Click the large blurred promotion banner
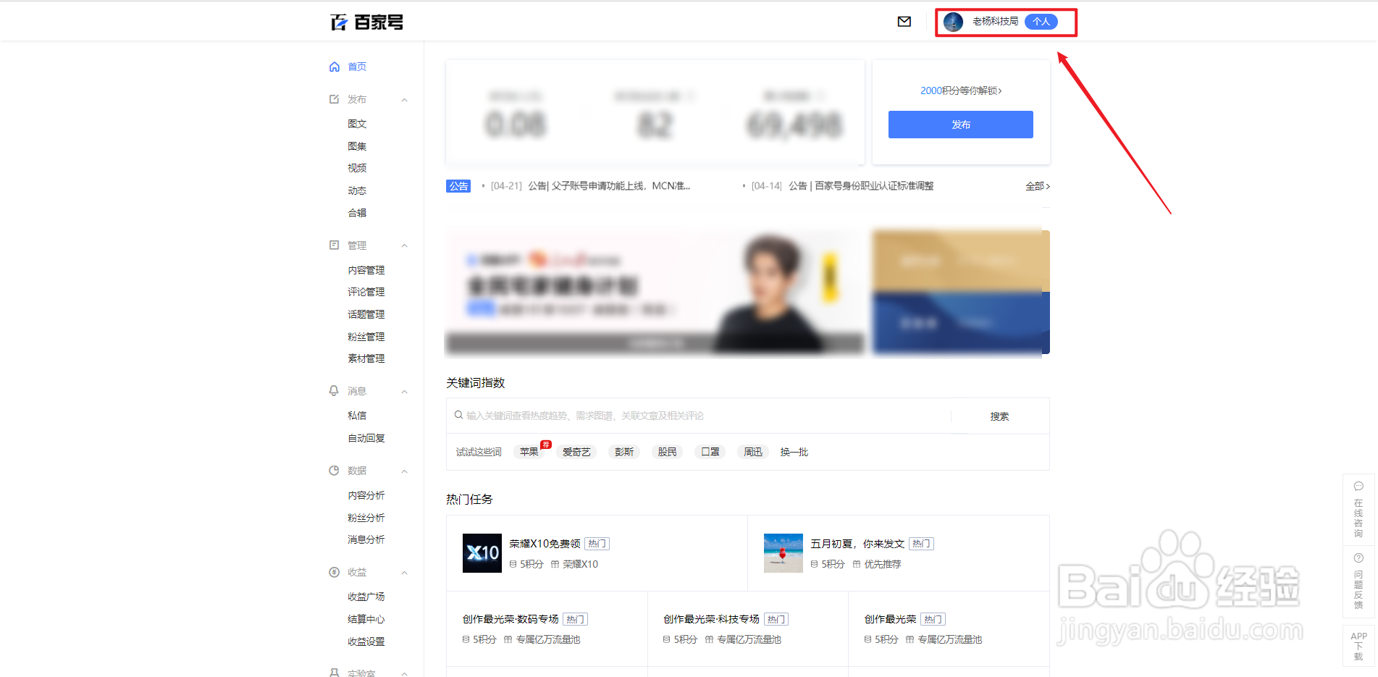Screen dimensions: 1378x677 pos(655,293)
